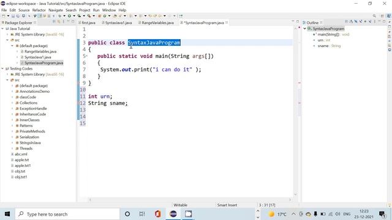Click the Eclipse icon in the taskbar
The height and width of the screenshot is (220, 392).
(x=173, y=214)
